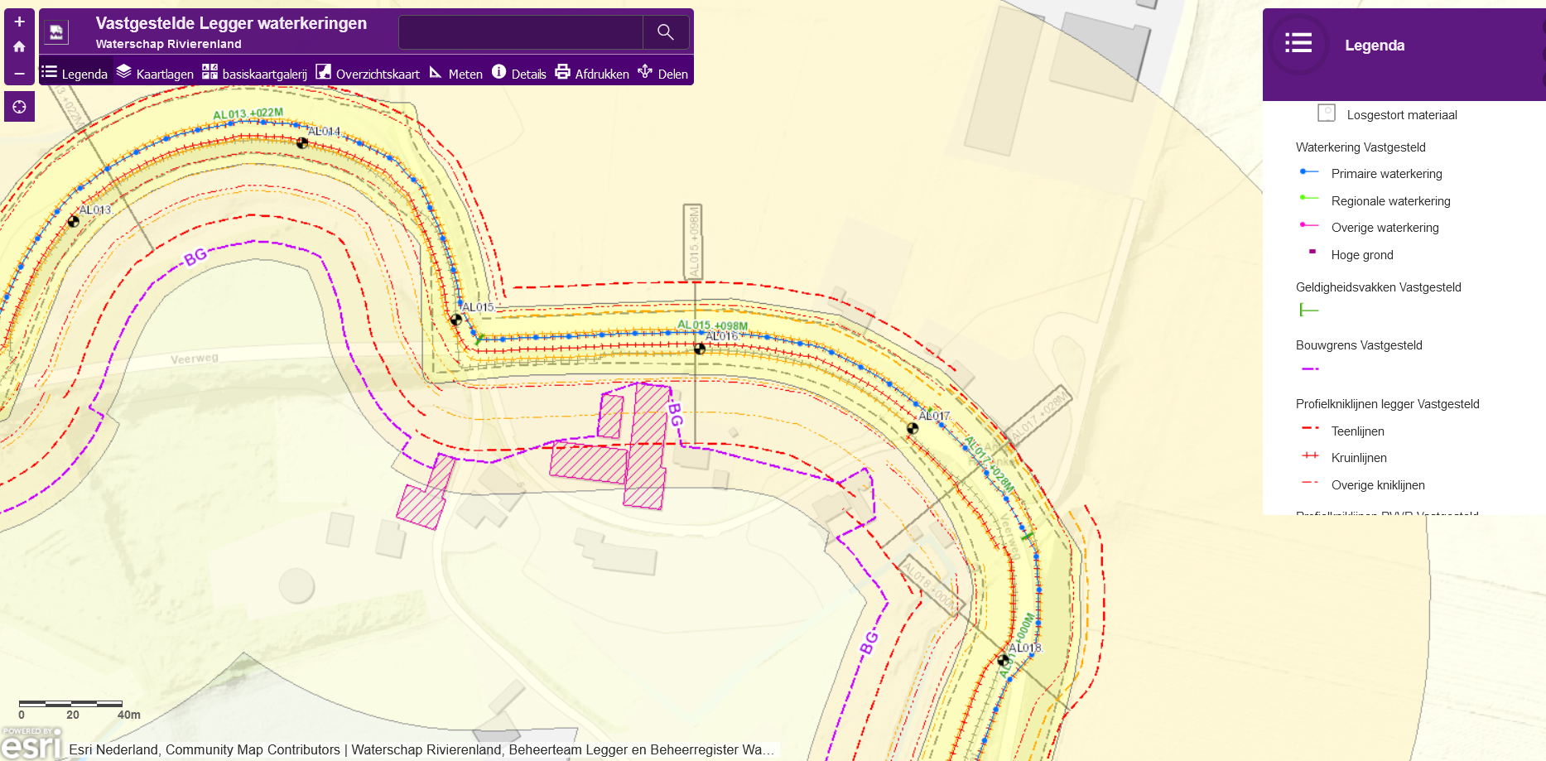Click the map attribution text
This screenshot has height=761, width=1546.
coord(421,749)
